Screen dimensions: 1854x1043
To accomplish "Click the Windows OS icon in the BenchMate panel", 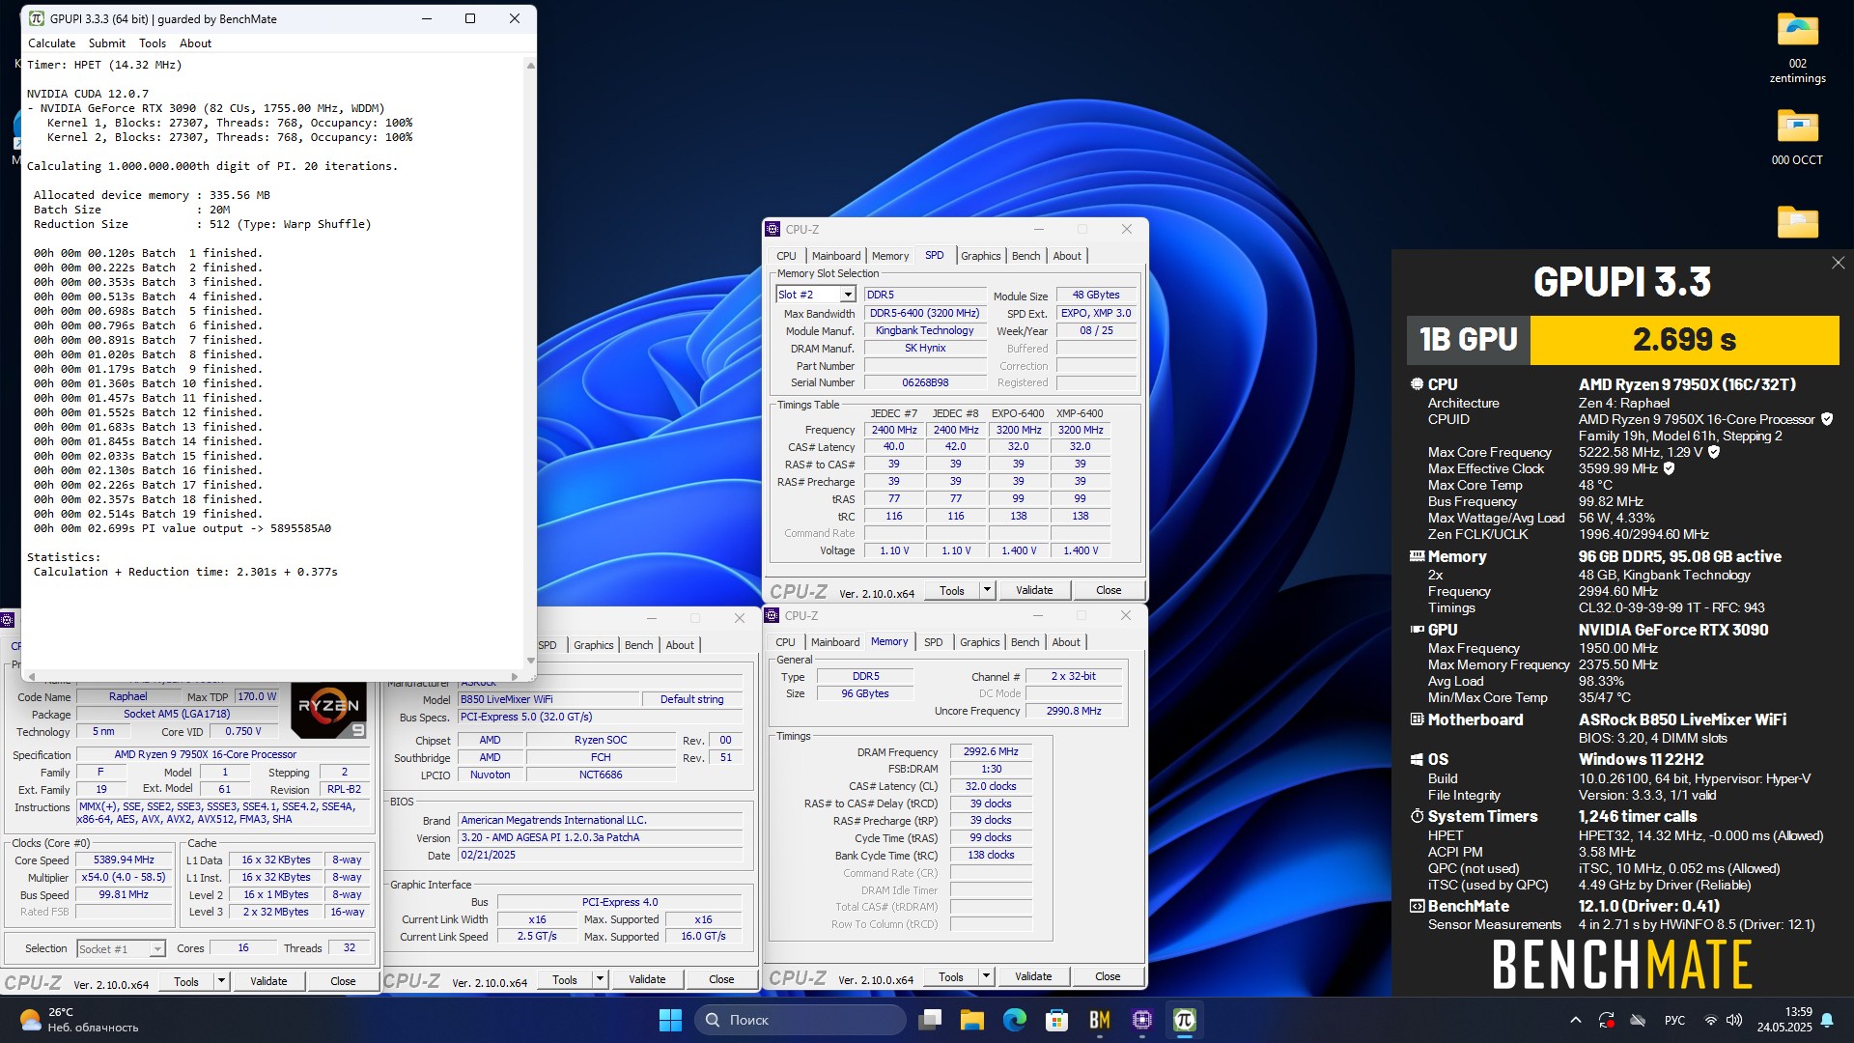I will 1417,759.
